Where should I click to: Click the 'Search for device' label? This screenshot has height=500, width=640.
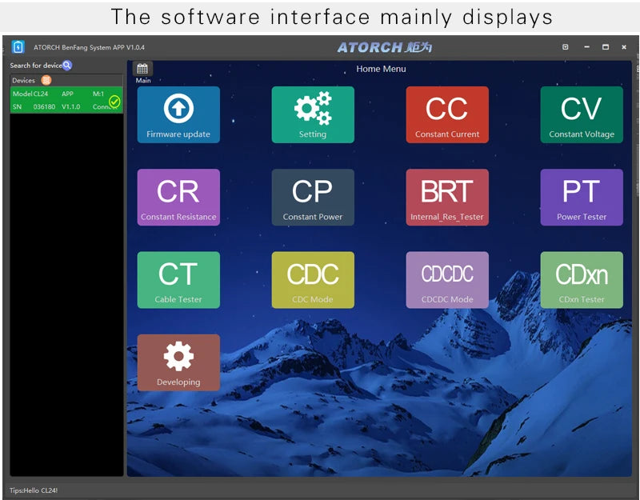click(35, 66)
